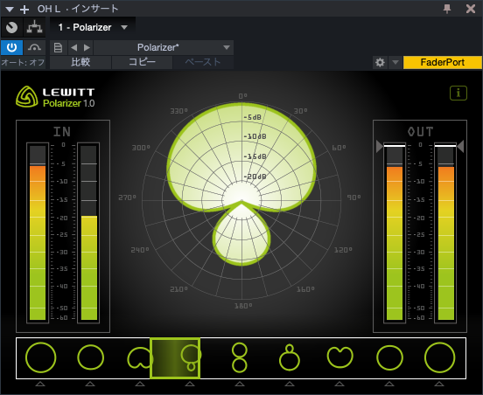483x395 pixels.
Task: Open the green info "i" button
Action: 458,93
